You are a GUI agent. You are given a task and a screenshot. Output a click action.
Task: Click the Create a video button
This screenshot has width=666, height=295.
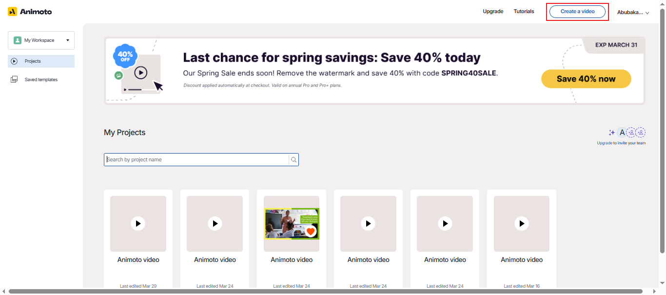[577, 11]
